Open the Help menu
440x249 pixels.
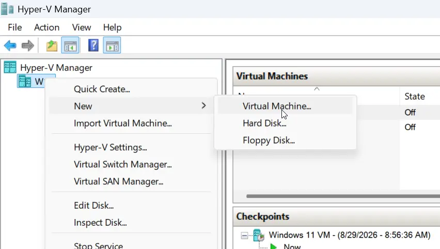[112, 27]
